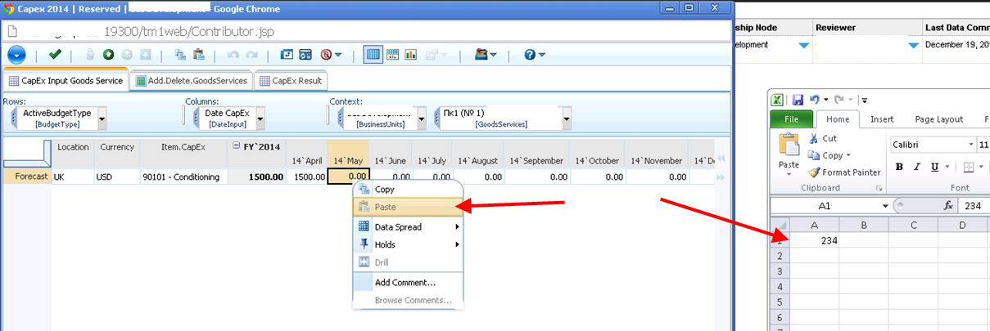Choose Paste in the context menu
Screen dimensions: 990x331
pos(407,207)
